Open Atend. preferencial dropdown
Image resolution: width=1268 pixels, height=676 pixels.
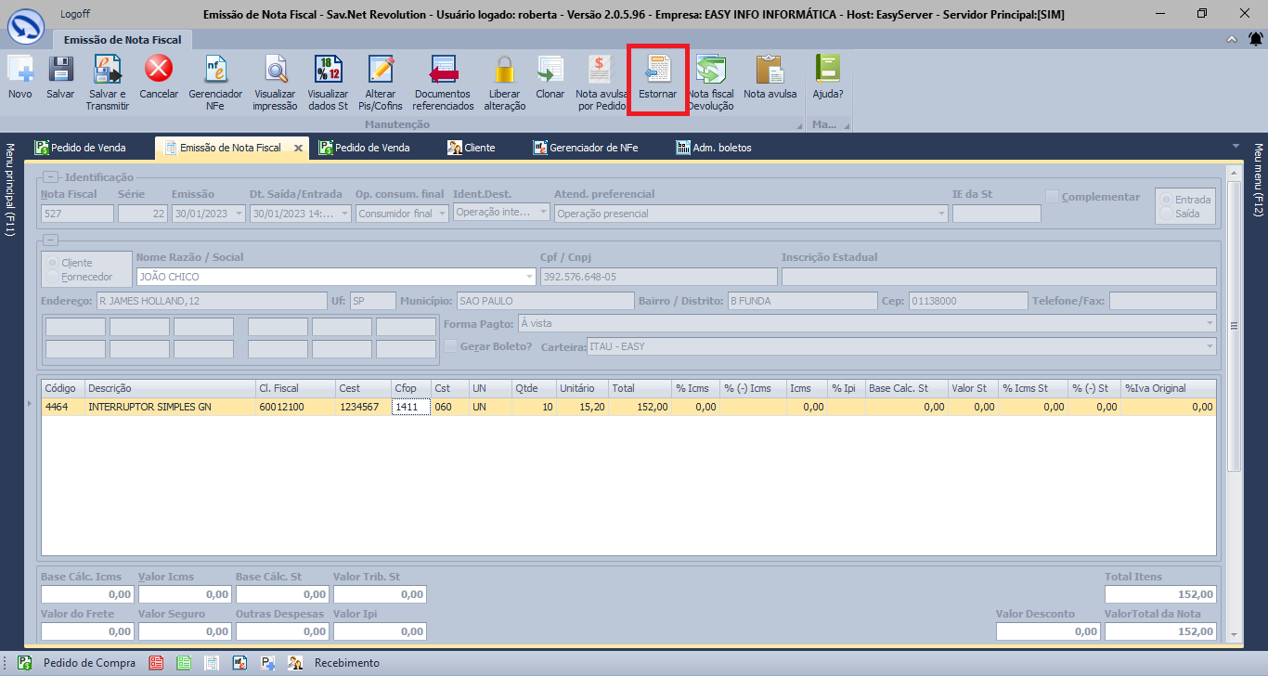click(x=942, y=214)
